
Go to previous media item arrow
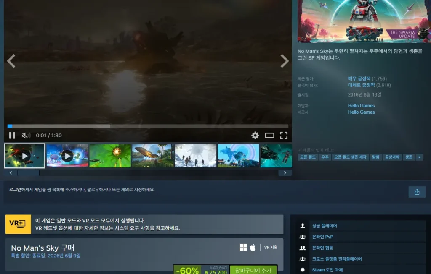click(11, 61)
